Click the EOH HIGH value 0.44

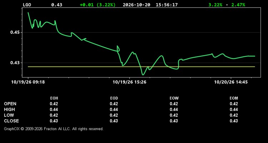pyautogui.click(x=54, y=109)
